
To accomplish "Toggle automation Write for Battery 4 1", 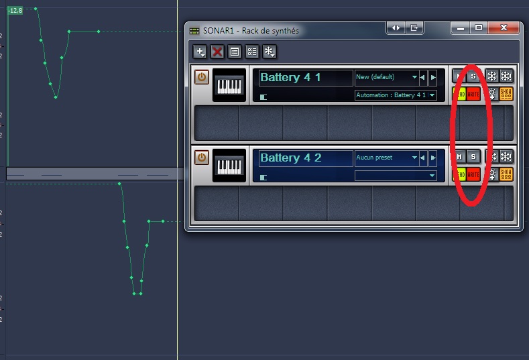I will pyautogui.click(x=473, y=94).
